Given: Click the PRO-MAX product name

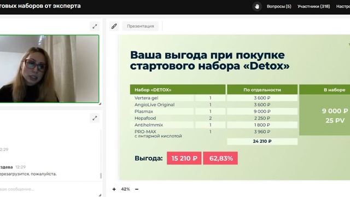Looking at the screenshot, I should coord(145,131).
